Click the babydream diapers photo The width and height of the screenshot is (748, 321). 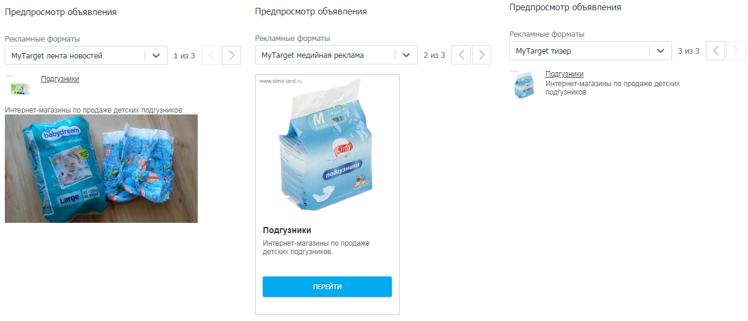pos(101,169)
